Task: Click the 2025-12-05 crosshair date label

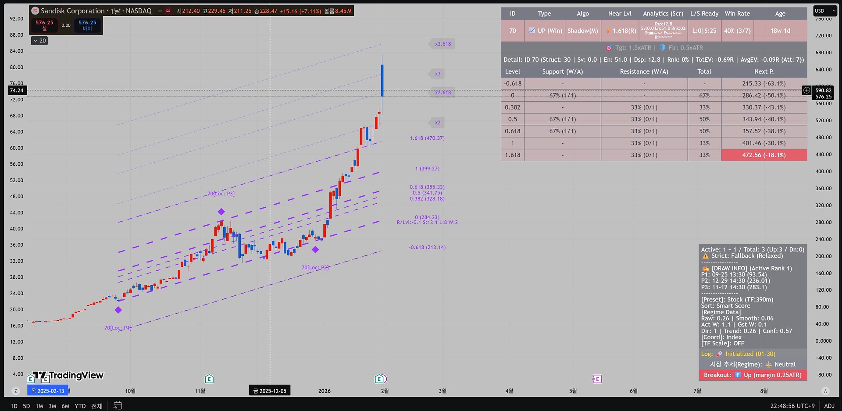Action: point(270,391)
